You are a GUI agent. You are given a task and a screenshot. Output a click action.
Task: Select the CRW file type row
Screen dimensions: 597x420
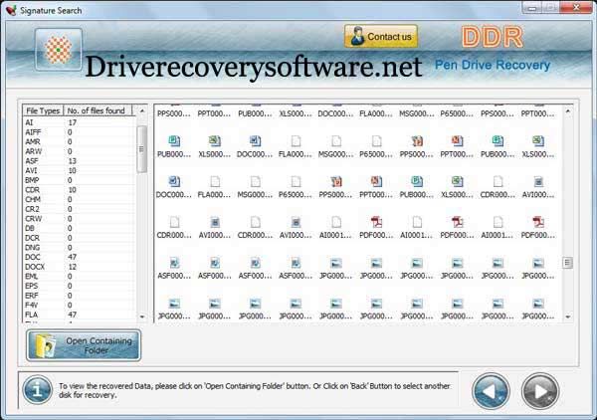pos(79,219)
